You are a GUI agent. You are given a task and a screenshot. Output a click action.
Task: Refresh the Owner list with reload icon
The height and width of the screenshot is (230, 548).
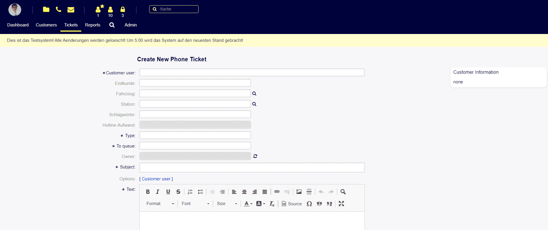point(255,156)
